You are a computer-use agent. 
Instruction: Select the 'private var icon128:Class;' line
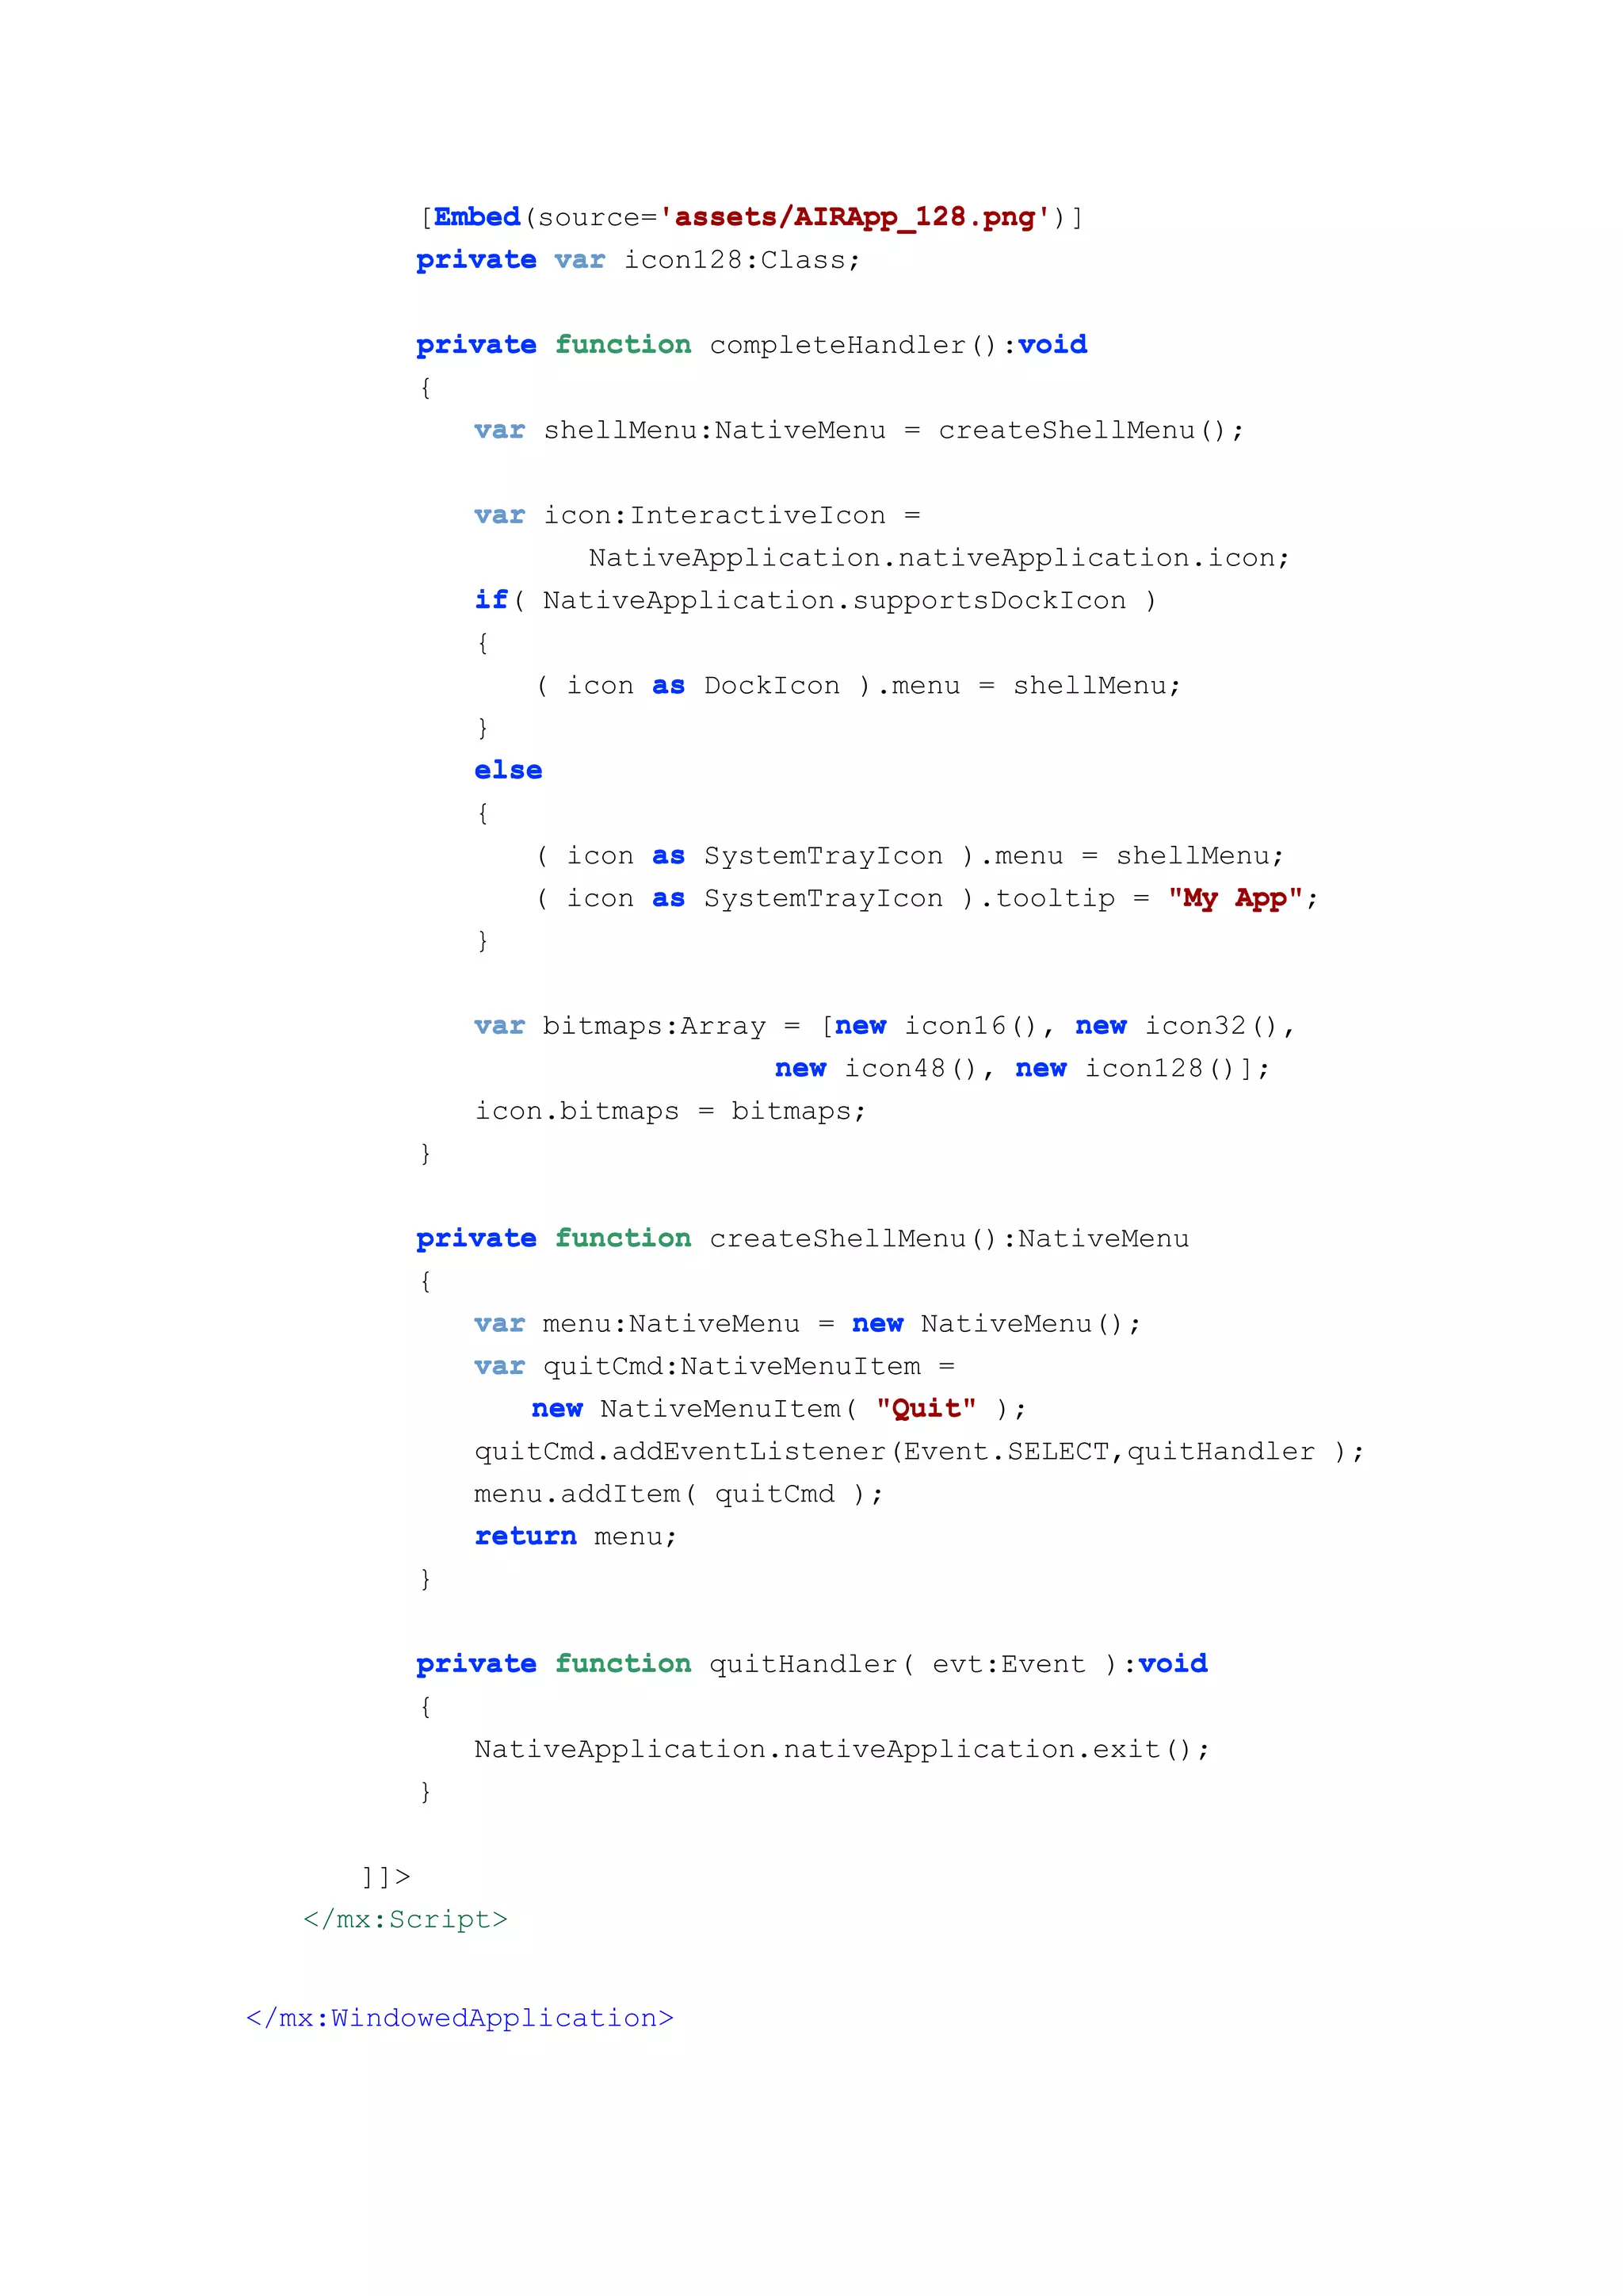[x=638, y=261]
